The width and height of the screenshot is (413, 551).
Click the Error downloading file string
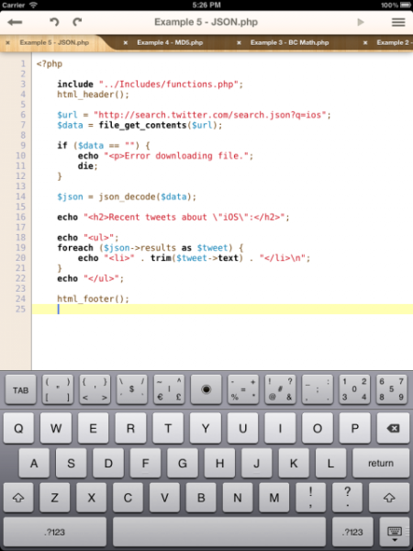[176, 156]
